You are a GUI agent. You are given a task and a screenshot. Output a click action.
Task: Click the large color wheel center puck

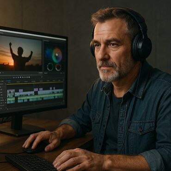click(x=57, y=54)
